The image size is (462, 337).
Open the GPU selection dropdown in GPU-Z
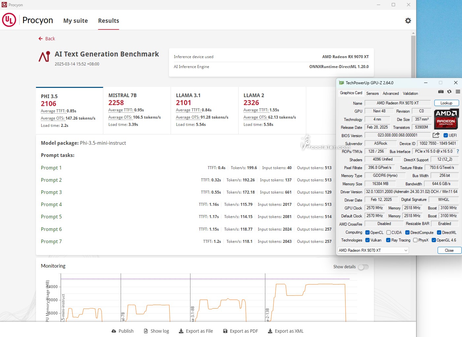[x=373, y=250]
